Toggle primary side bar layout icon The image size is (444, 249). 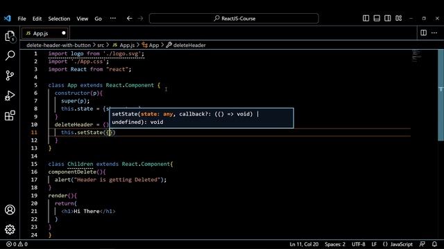[x=366, y=19]
